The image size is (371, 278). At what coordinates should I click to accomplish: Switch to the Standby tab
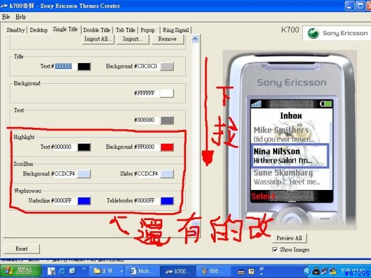click(x=16, y=30)
